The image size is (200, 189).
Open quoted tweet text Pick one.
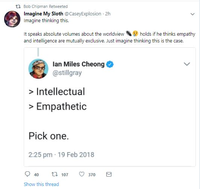(x=49, y=136)
